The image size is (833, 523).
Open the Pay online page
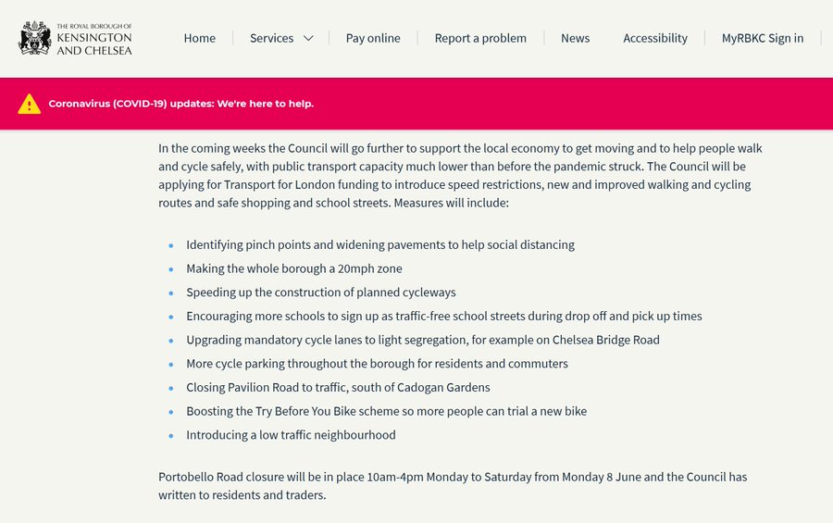pos(373,38)
